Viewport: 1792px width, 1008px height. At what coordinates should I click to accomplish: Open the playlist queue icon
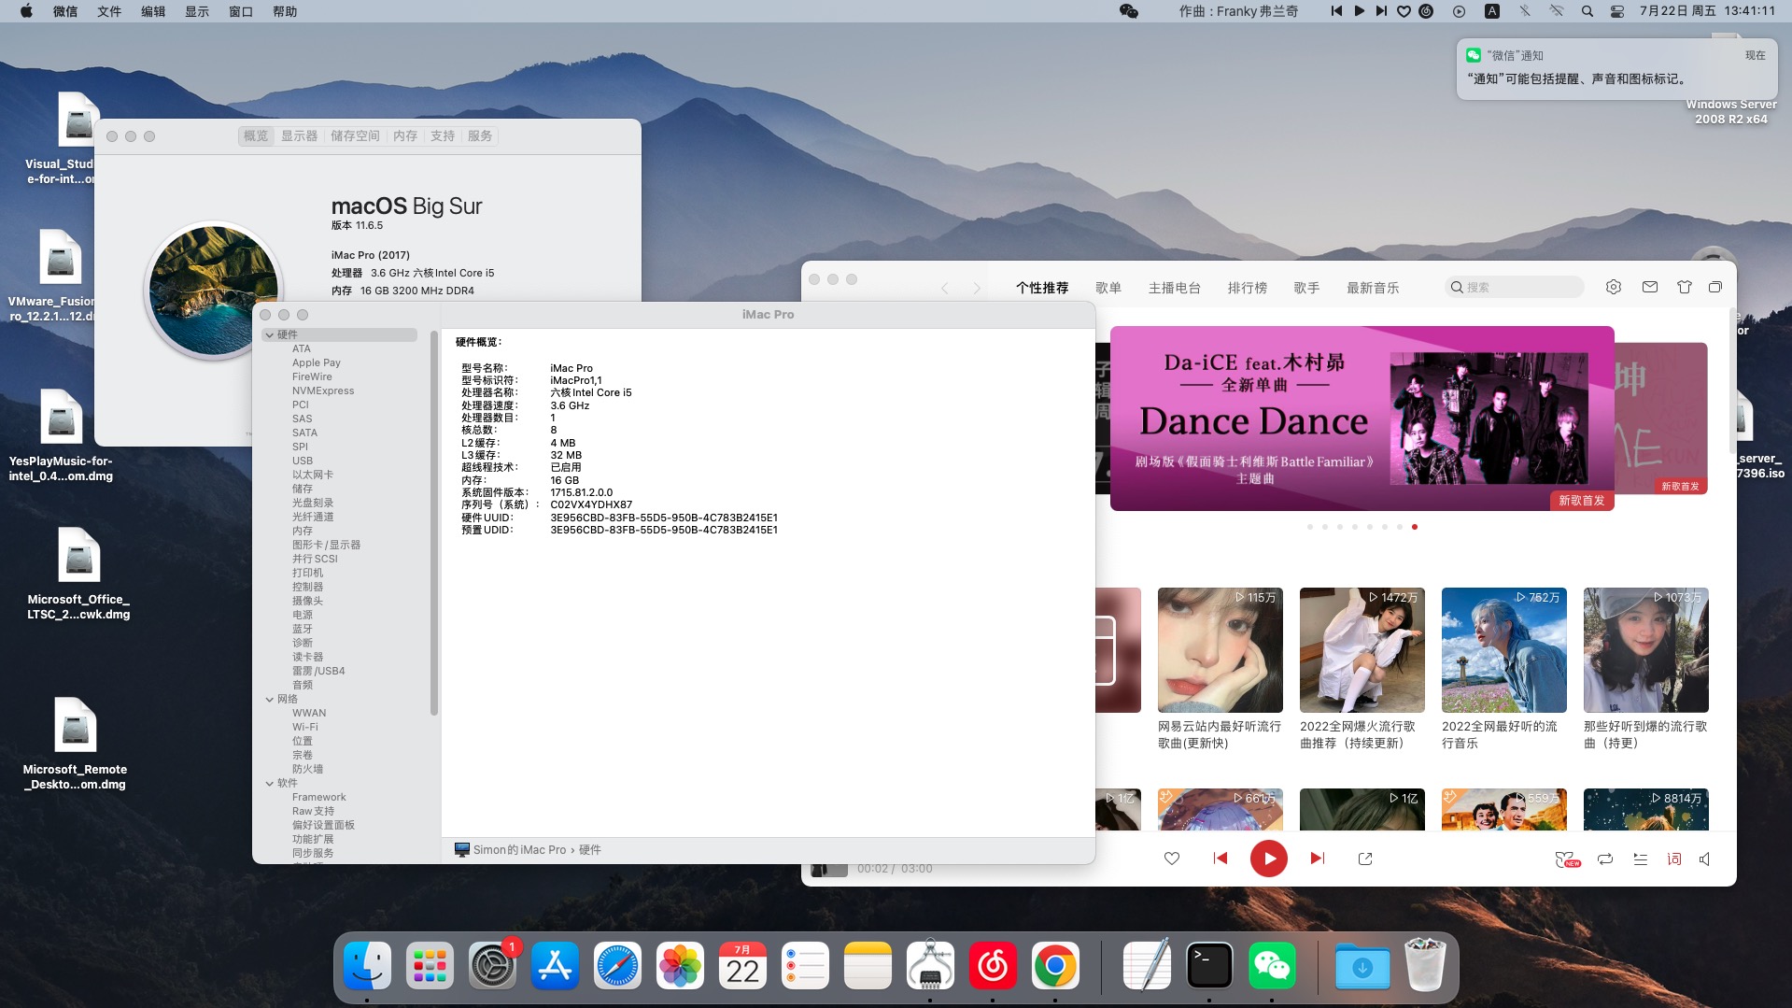click(x=1640, y=859)
